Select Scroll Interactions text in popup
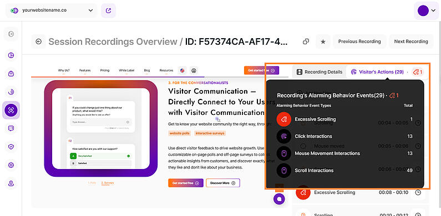 tap(314, 171)
